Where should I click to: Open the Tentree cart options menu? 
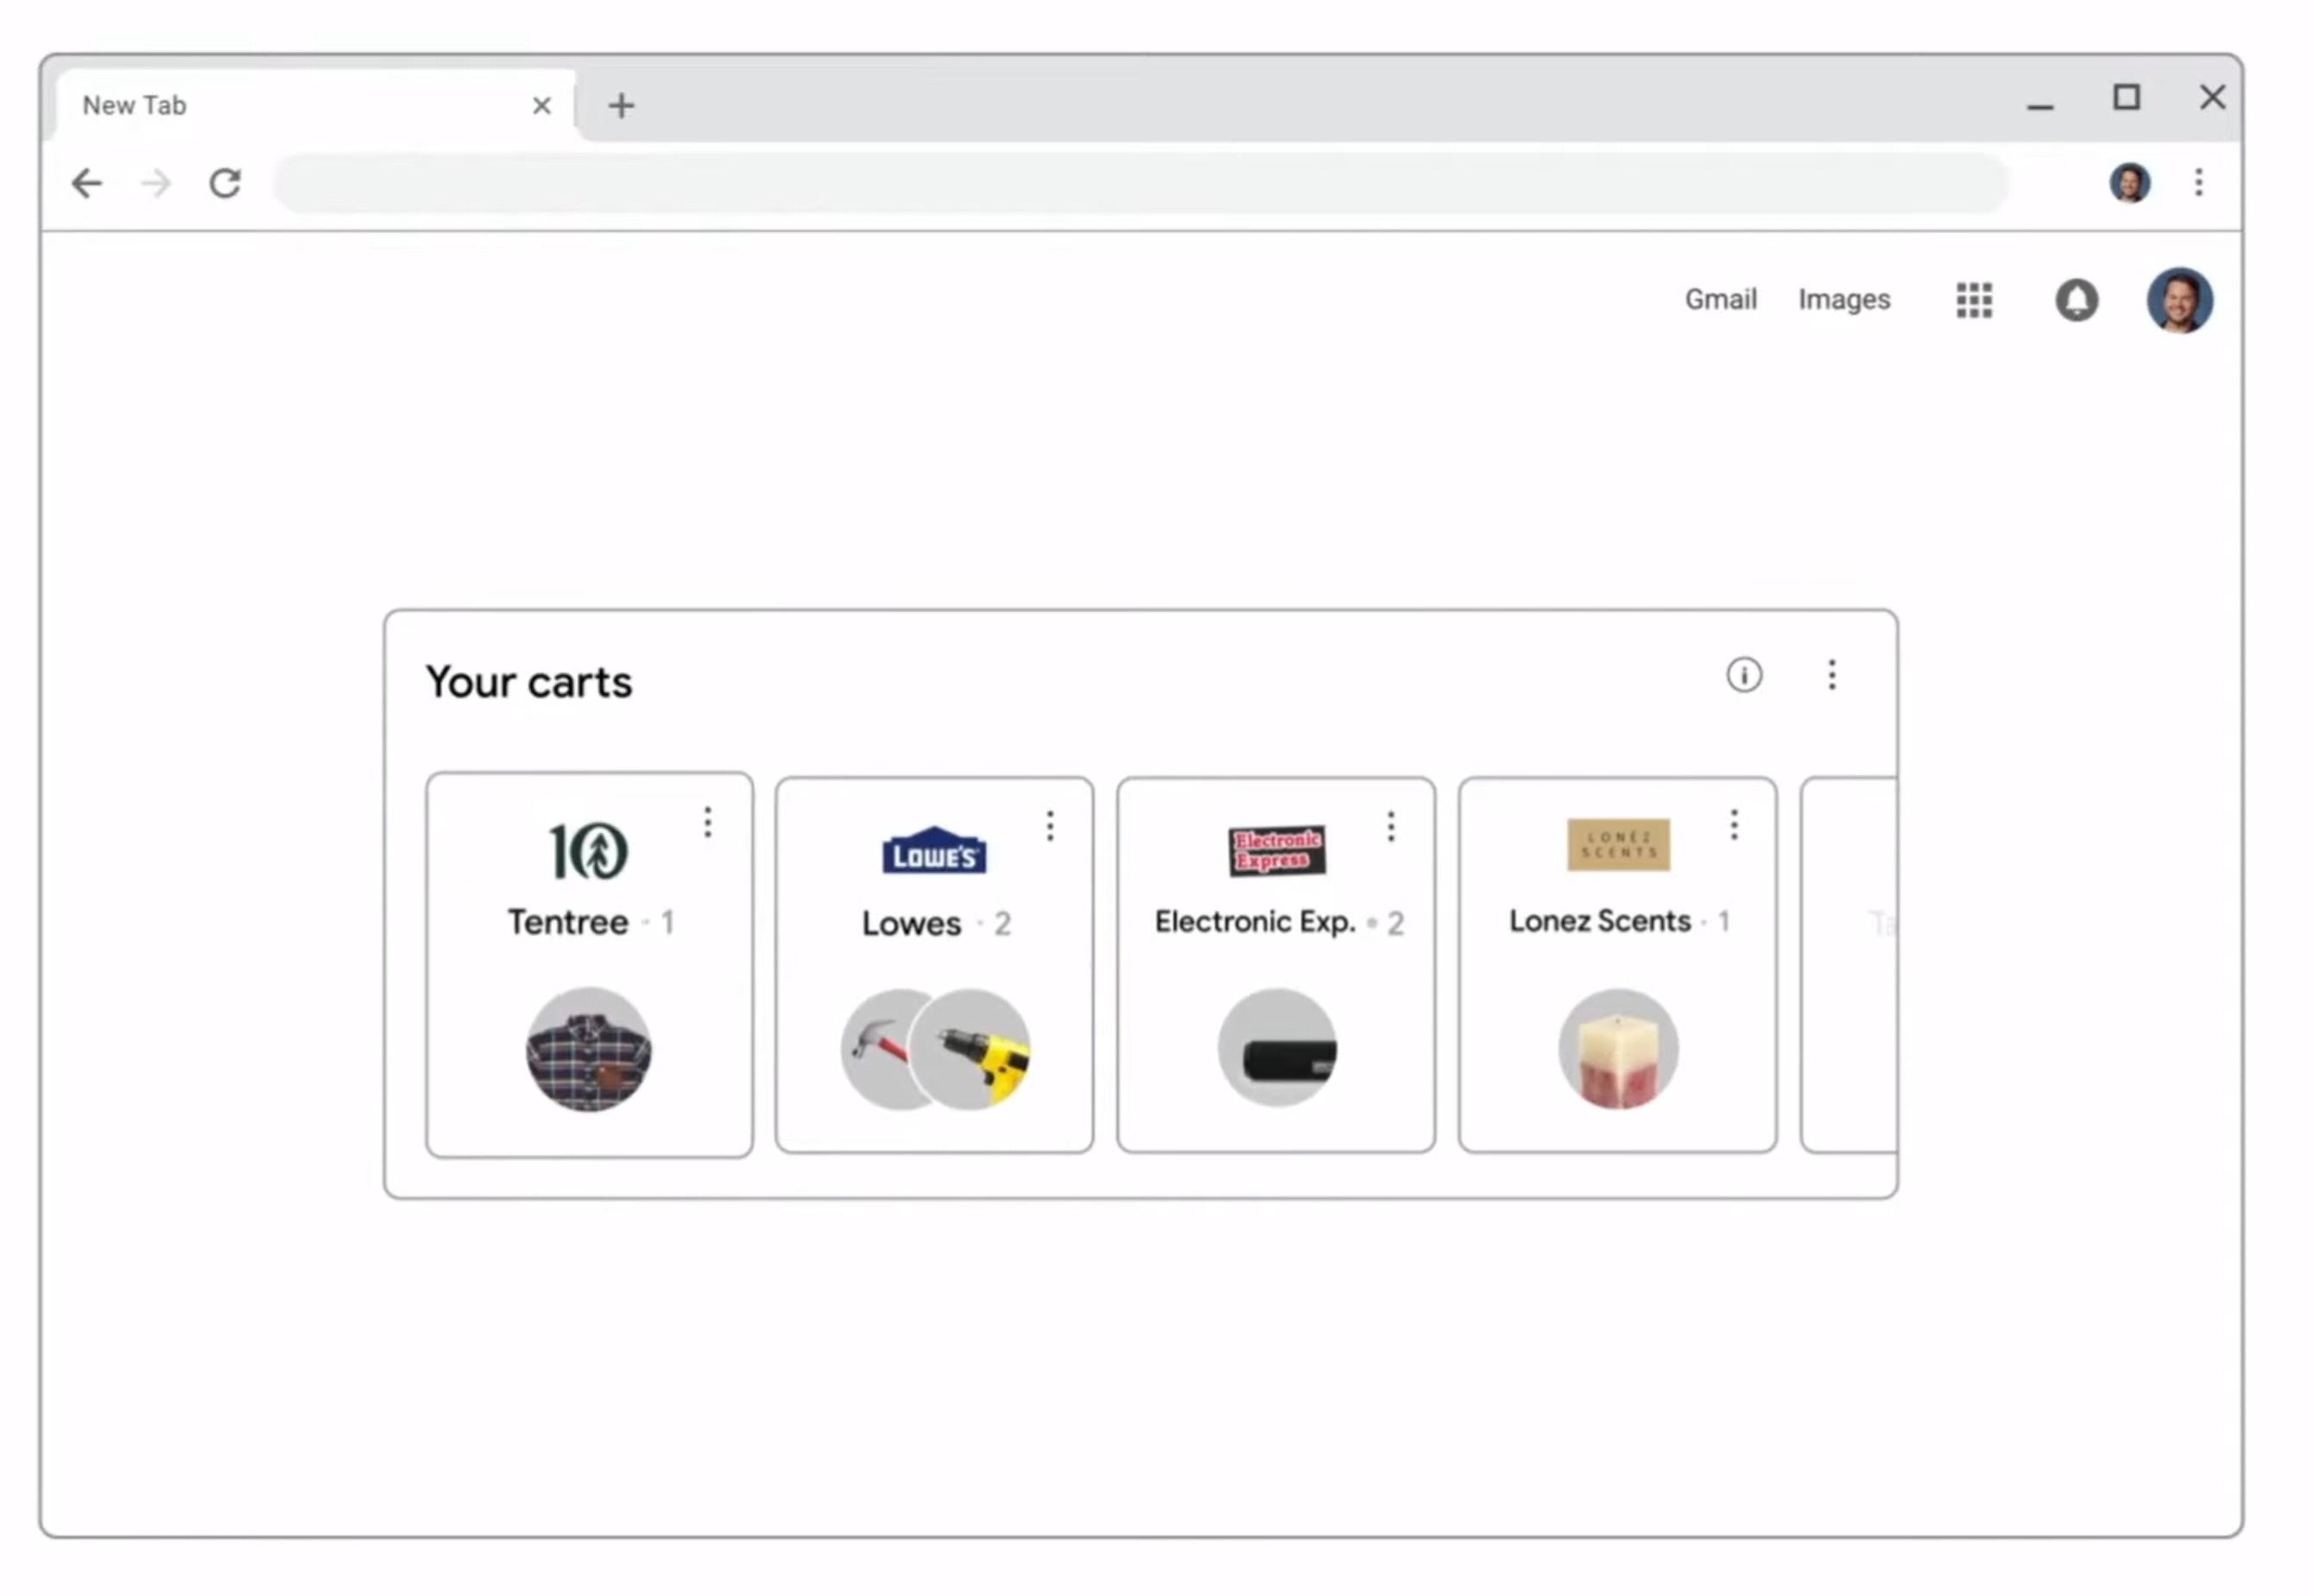click(x=708, y=822)
